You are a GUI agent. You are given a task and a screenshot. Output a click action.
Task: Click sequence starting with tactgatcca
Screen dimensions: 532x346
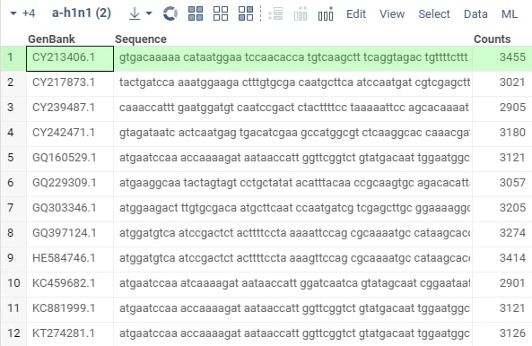[x=292, y=83]
